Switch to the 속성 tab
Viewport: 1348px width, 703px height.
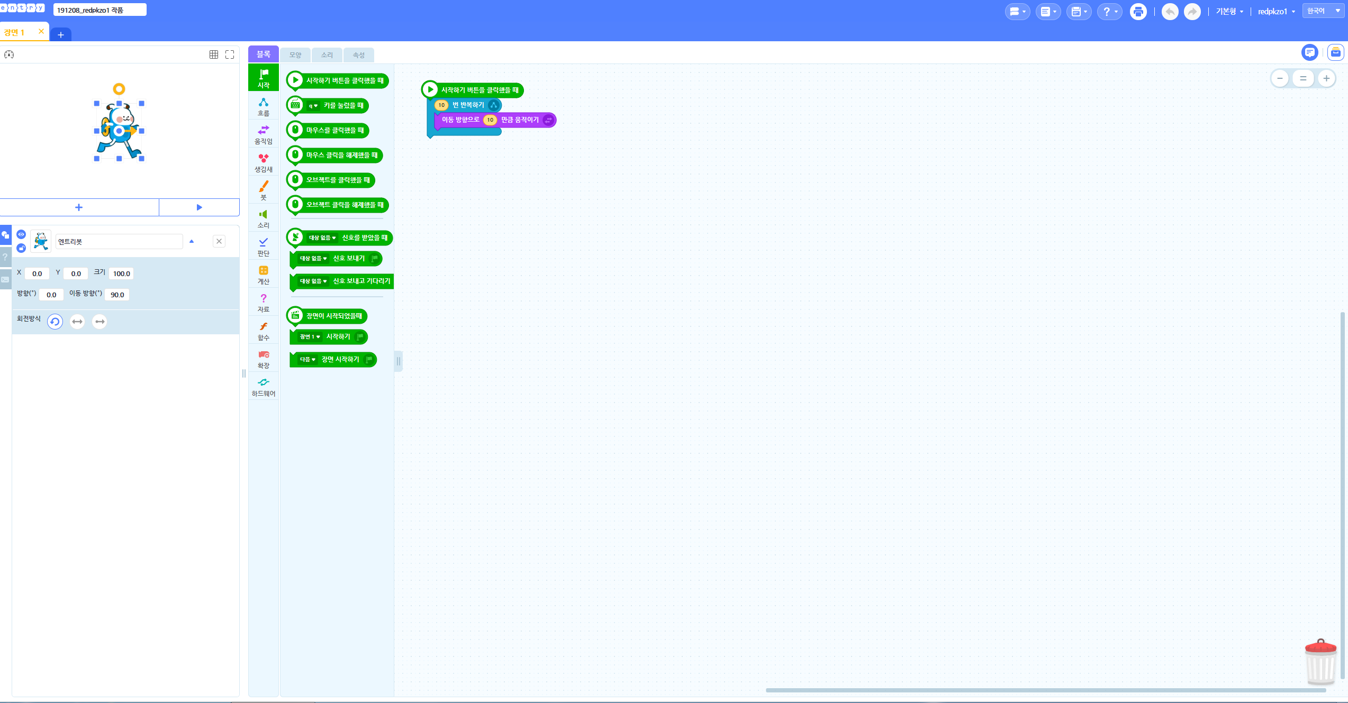[359, 55]
